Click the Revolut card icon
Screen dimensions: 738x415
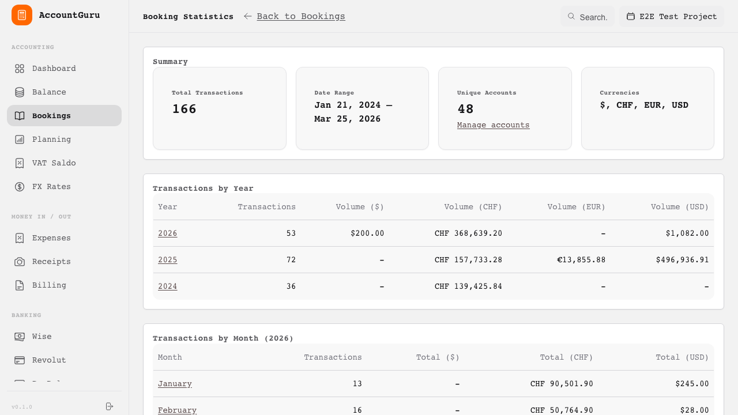tap(20, 360)
